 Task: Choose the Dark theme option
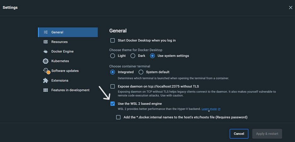[x=133, y=56]
